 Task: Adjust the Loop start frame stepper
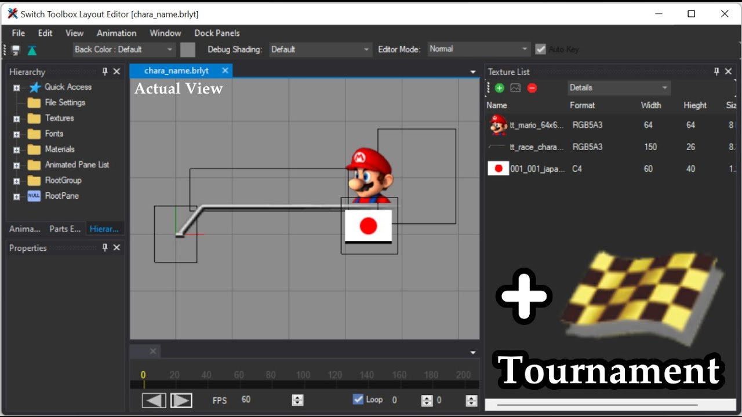click(x=427, y=400)
